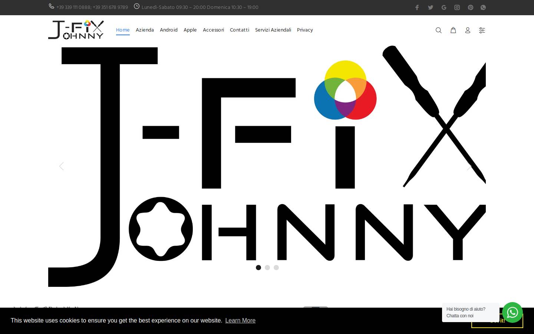The width and height of the screenshot is (534, 334).
Task: Open the Privacy menu item
Action: (x=305, y=30)
